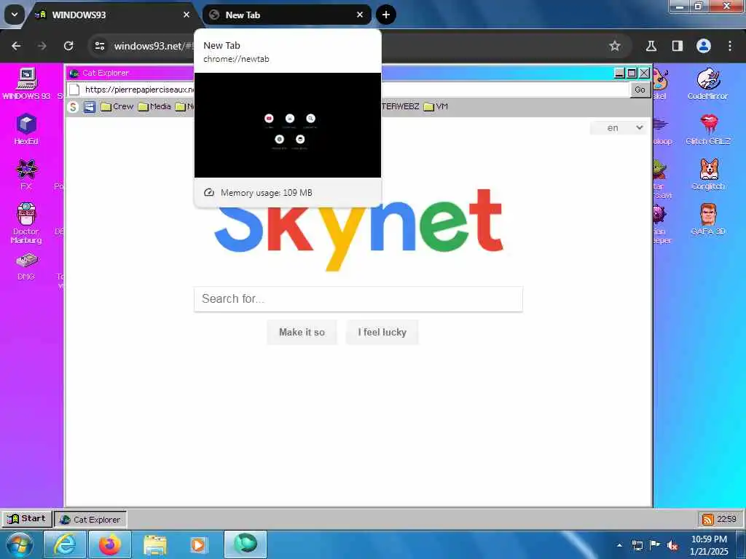Click the new tab preview thumbnail
This screenshot has width=746, height=559.
click(x=287, y=125)
